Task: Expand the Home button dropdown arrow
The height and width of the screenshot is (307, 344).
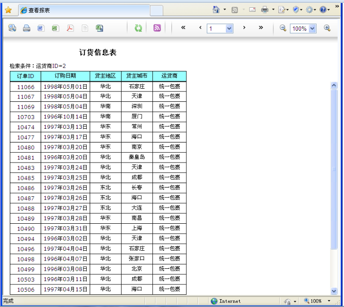Action: [x=224, y=9]
